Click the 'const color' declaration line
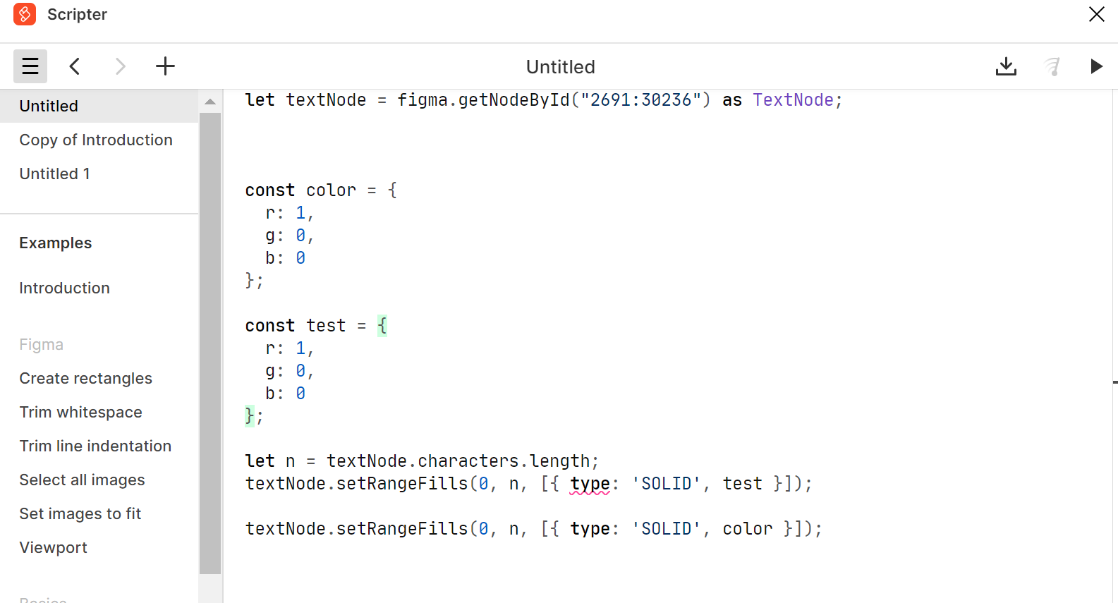The image size is (1118, 603). 321,190
